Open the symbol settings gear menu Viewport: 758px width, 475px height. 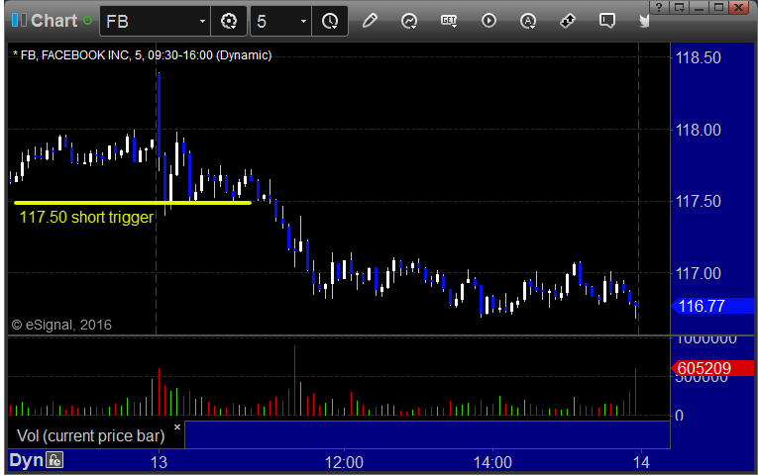229,21
